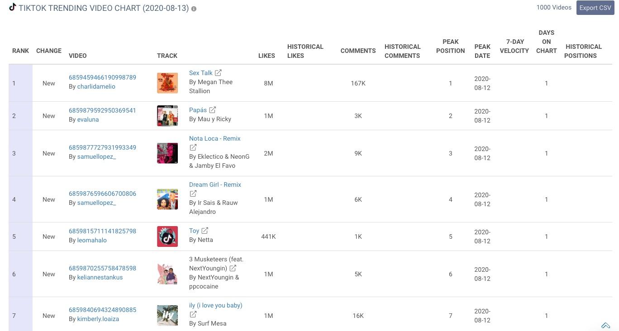Click the info icon beside chart title

(194, 9)
